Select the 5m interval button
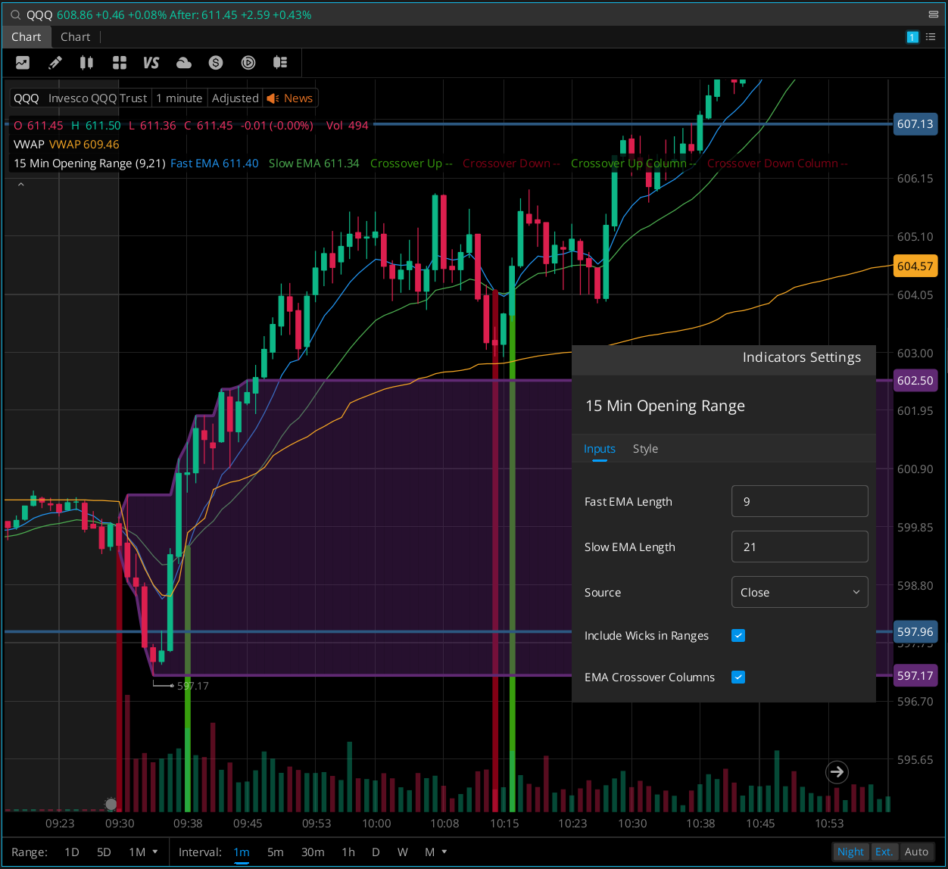This screenshot has height=869, width=948. coord(276,852)
